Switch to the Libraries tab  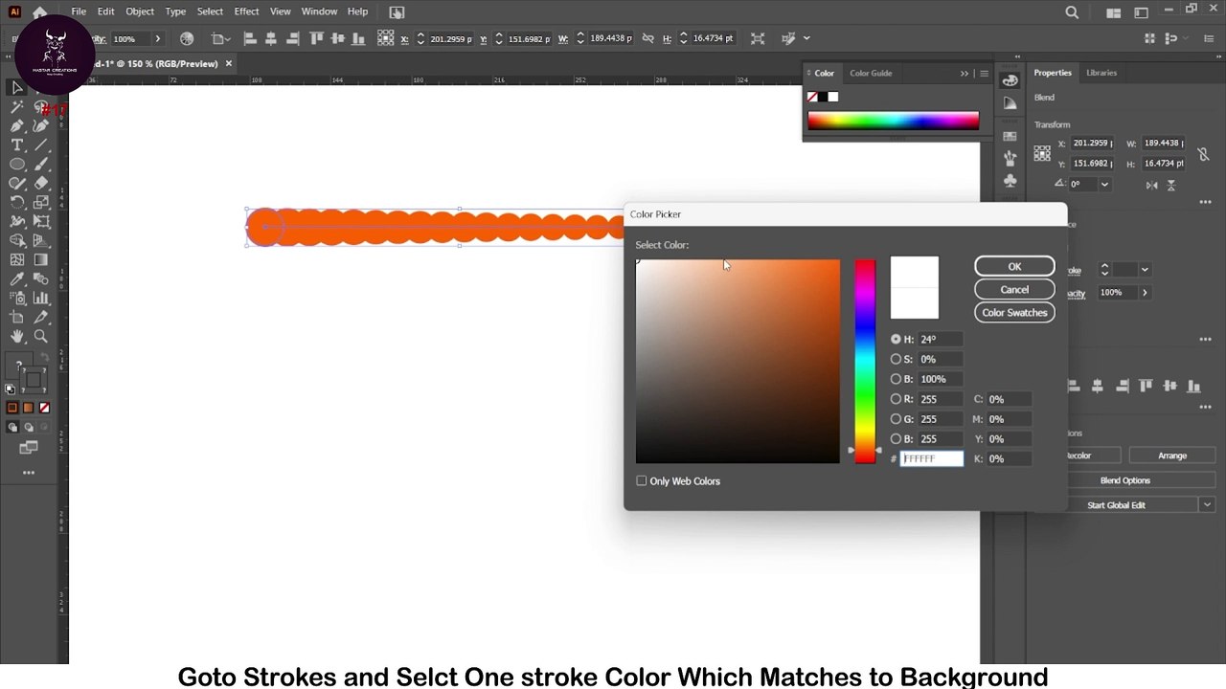coord(1101,73)
